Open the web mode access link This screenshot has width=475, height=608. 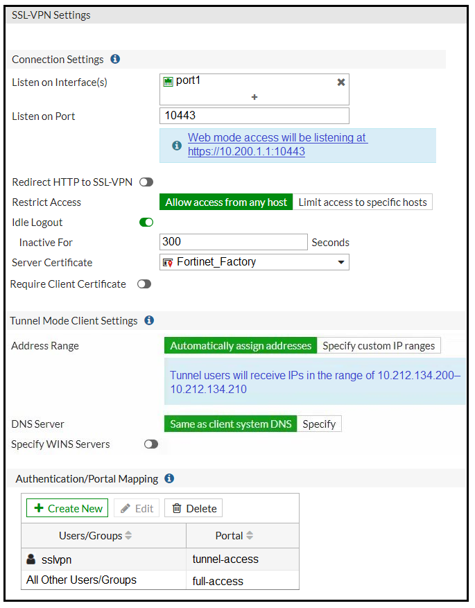(x=277, y=144)
